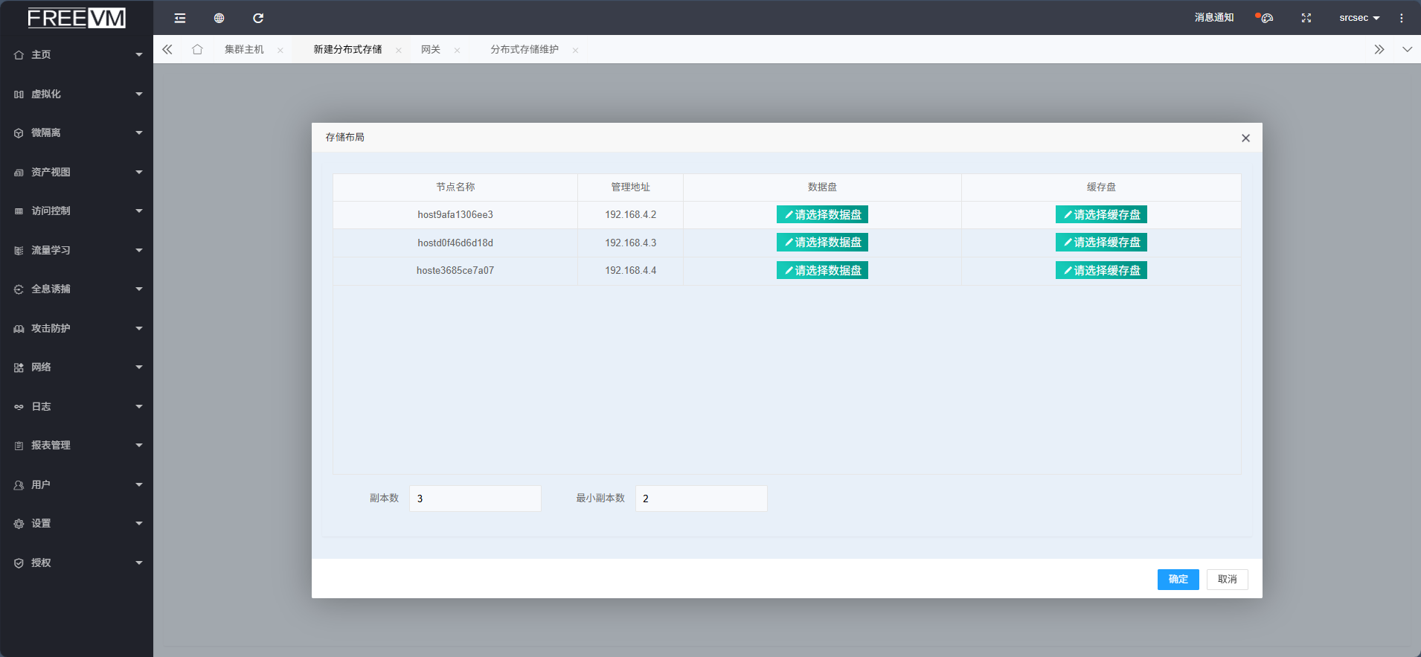Click the refresh icon in top bar
The image size is (1421, 657).
[x=258, y=18]
